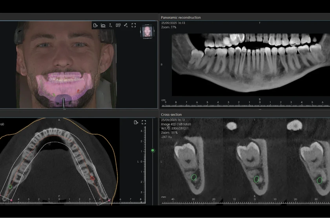Image resolution: width=330 pixels, height=219 pixels.
Task: Click the splitter handle below 3D view
Action: (x=64, y=110)
